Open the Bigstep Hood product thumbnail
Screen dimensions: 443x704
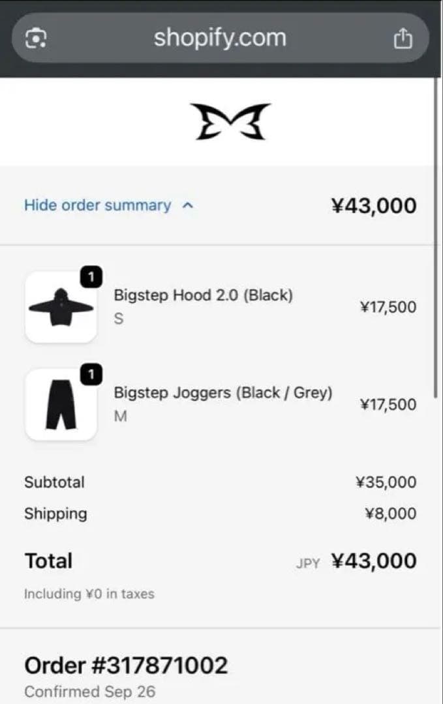(x=61, y=307)
